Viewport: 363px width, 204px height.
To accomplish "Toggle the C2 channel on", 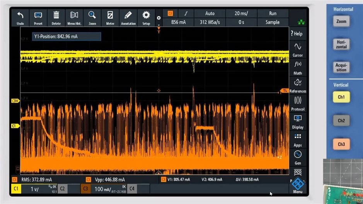I will coord(63,189).
